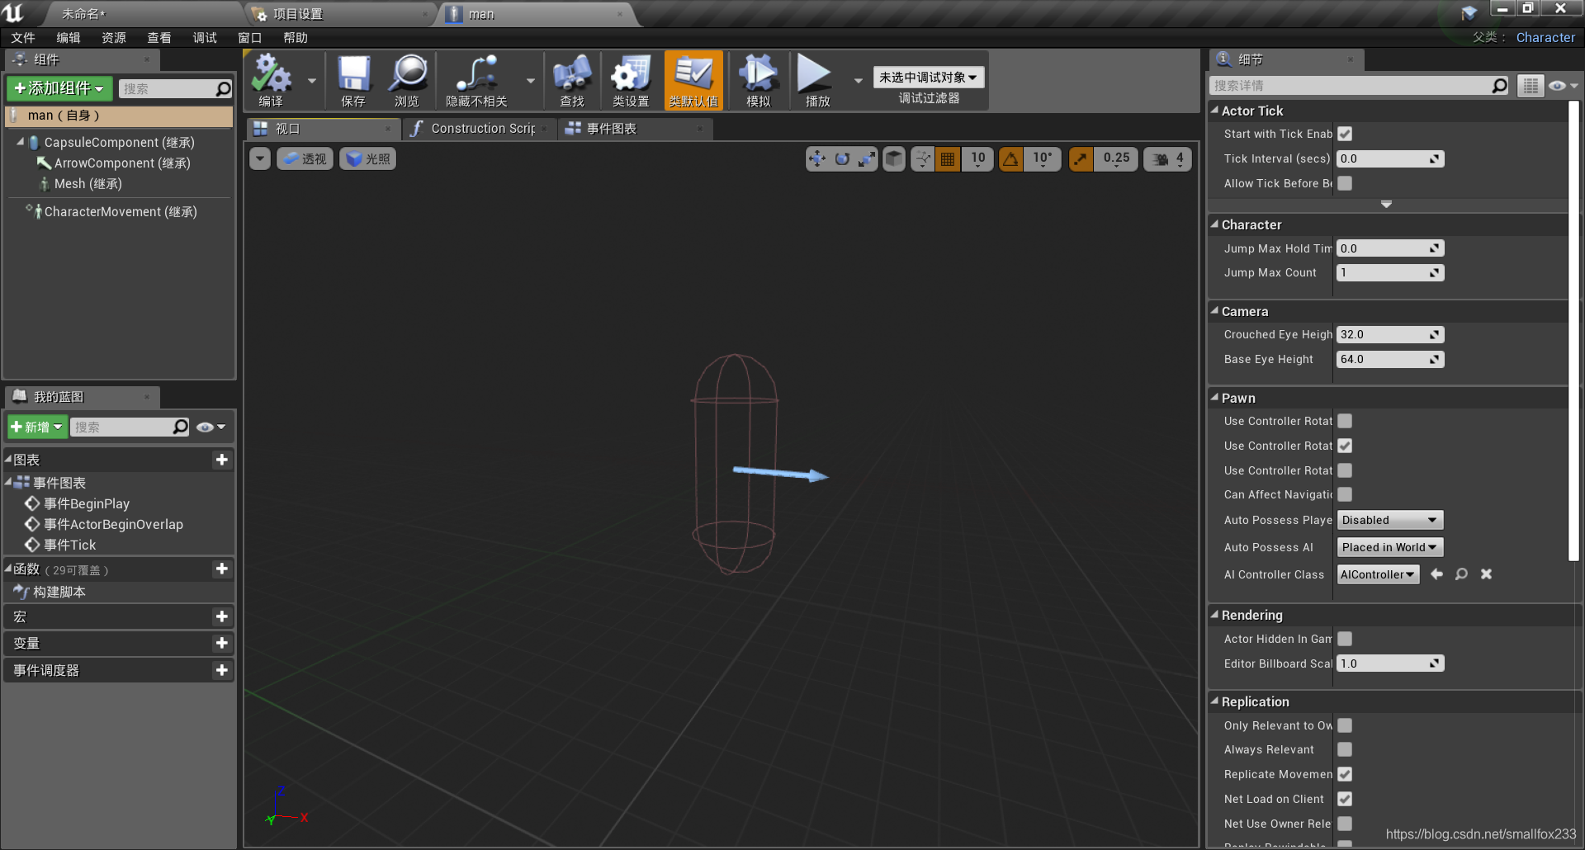Collapse CapsuleComponent tree node

21,142
